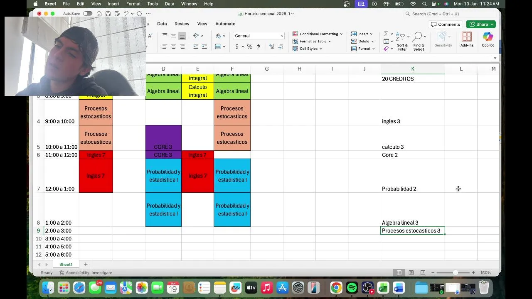Open Spotify from the Dock
This screenshot has width=532, height=299.
(x=352, y=287)
